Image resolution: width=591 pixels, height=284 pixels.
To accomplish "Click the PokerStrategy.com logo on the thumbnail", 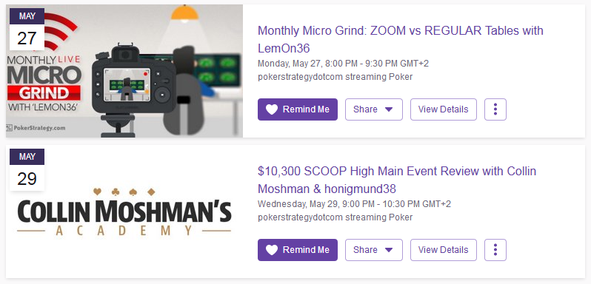I will [36, 128].
